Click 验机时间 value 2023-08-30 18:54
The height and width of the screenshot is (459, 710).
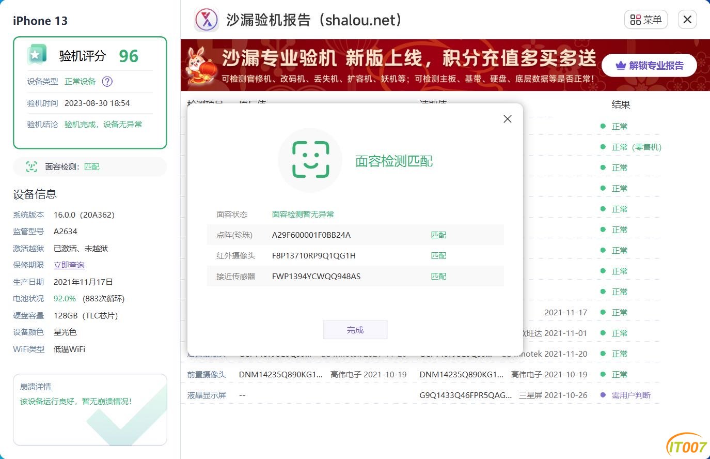click(x=97, y=103)
